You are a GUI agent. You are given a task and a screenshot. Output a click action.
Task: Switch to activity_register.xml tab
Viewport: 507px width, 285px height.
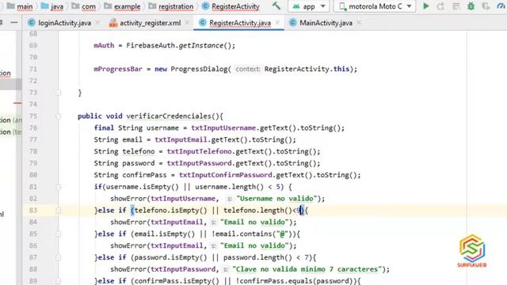tap(150, 23)
